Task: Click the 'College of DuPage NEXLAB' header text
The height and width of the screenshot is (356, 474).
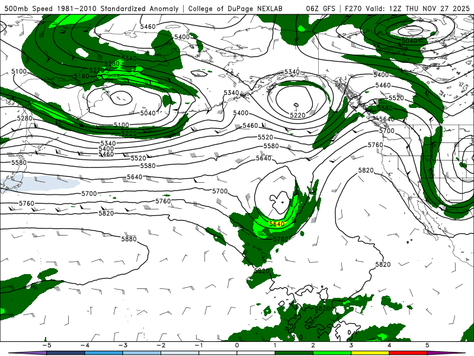Action: click(x=235, y=8)
